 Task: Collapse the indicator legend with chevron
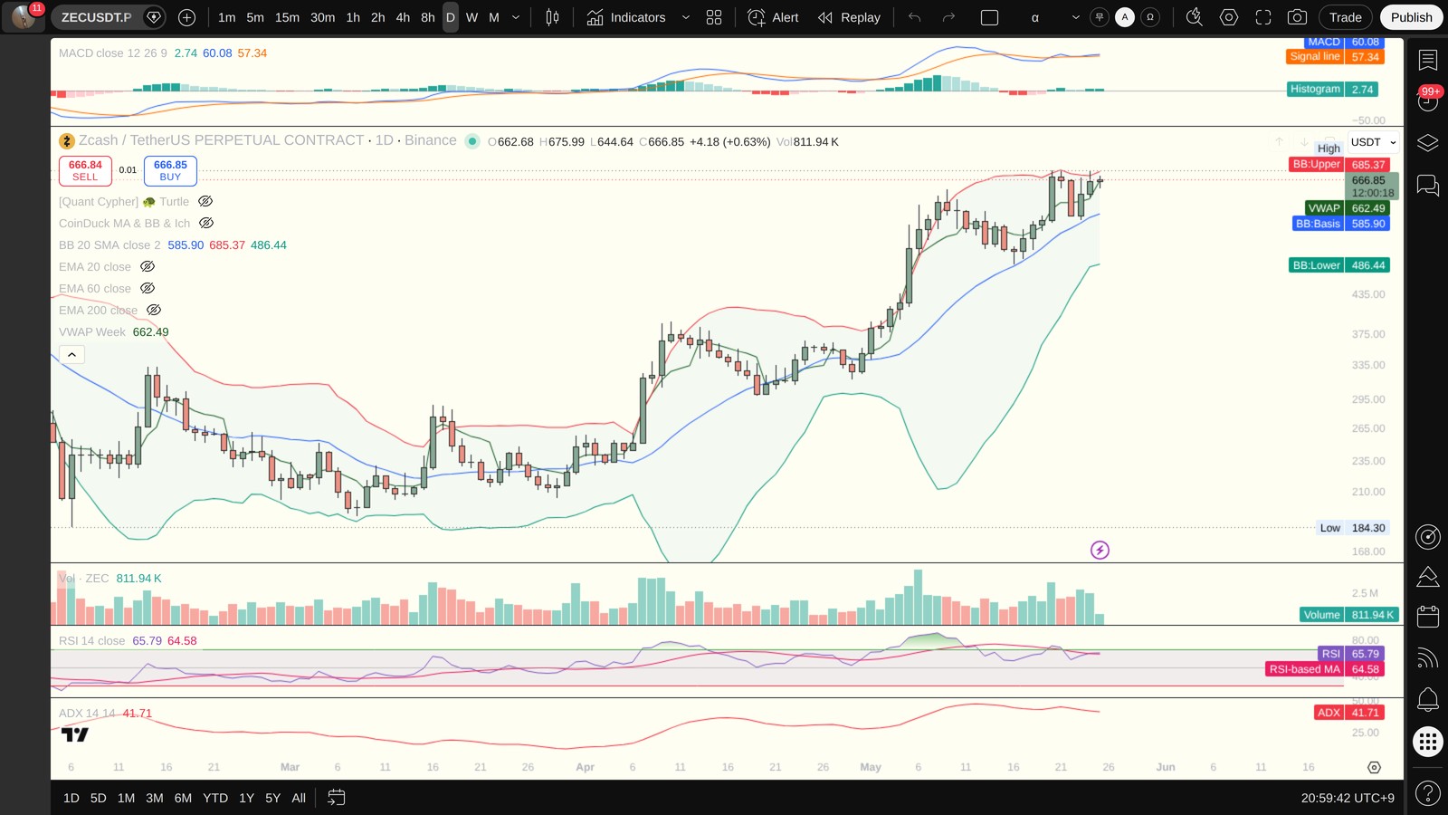71,354
